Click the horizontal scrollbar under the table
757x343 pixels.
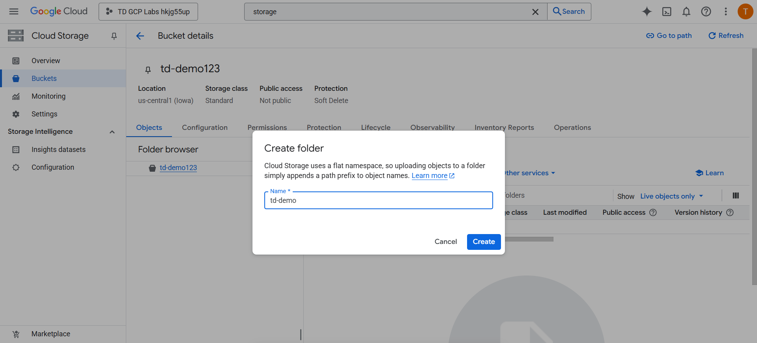529,239
